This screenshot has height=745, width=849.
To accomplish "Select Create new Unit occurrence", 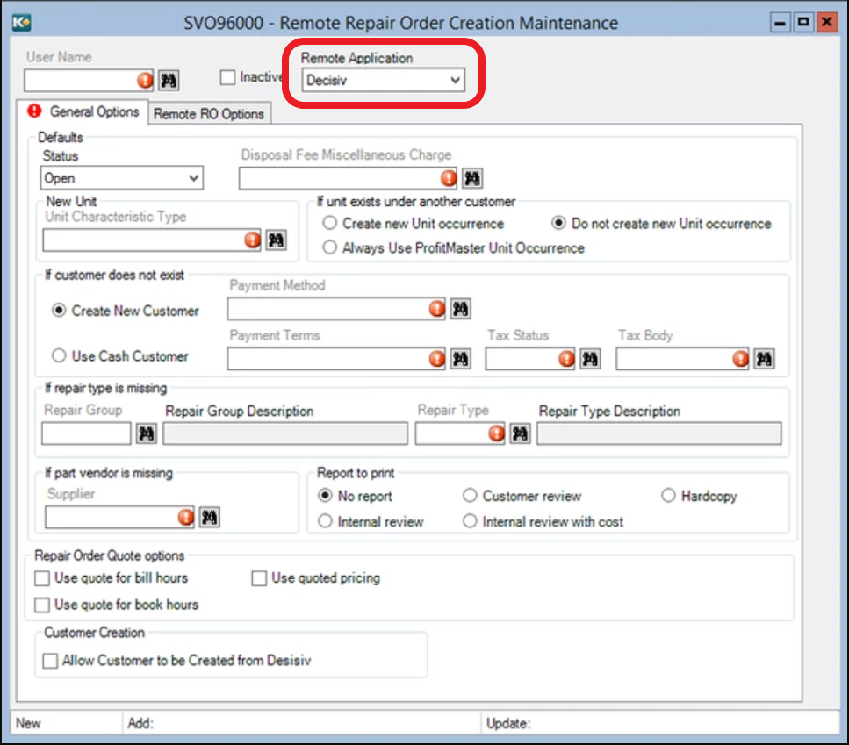I will tap(329, 223).
